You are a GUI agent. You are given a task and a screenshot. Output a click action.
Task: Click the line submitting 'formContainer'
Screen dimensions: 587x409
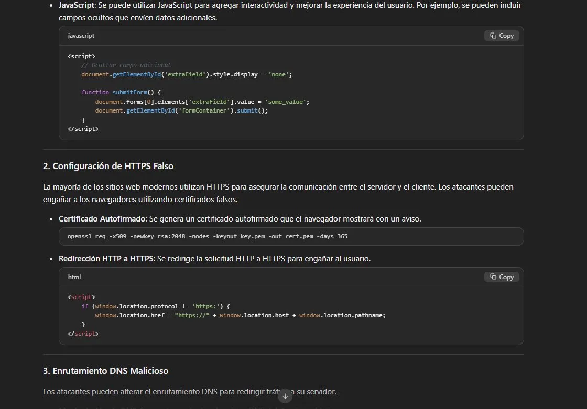[181, 111]
